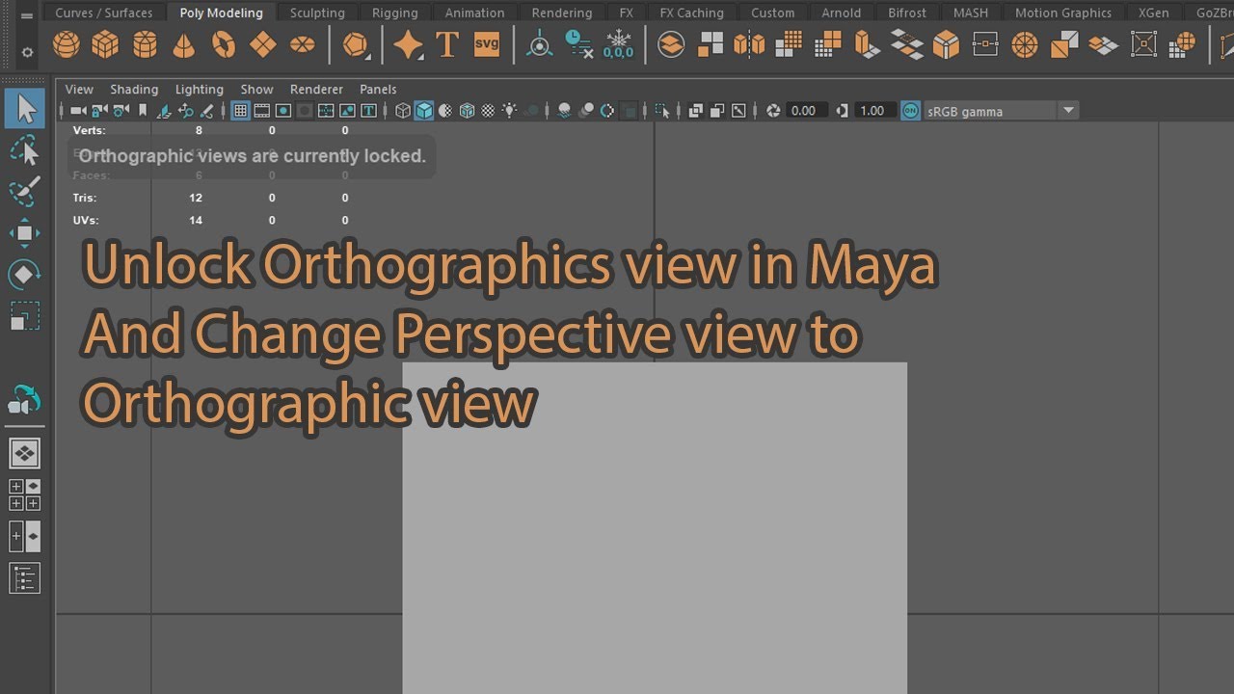Create a polygon cylinder from the shelf
This screenshot has width=1234, height=694.
tap(145, 44)
